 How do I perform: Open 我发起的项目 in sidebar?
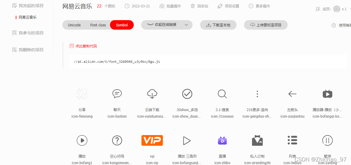coord(28,6)
